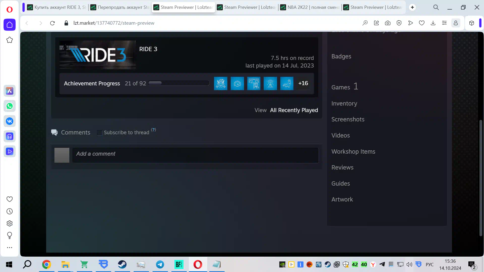Screen dimensions: 484x272
Task: Open a new tab with plus button
Action: (x=412, y=7)
